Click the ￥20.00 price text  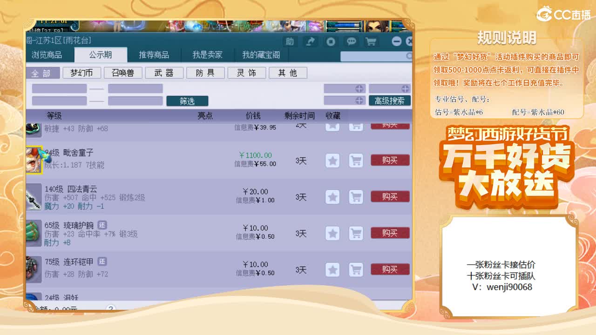255,191
